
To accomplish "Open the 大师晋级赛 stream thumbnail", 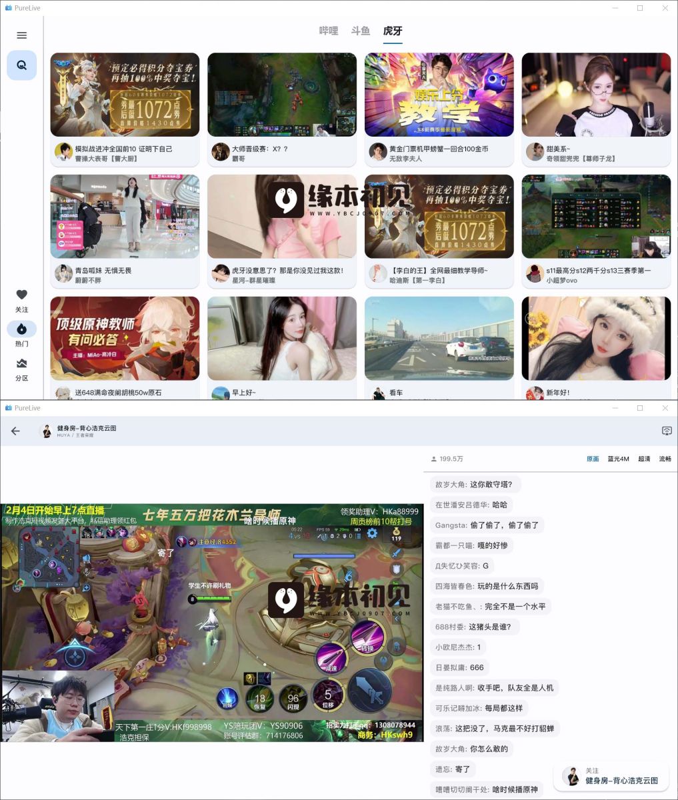I will [x=282, y=95].
